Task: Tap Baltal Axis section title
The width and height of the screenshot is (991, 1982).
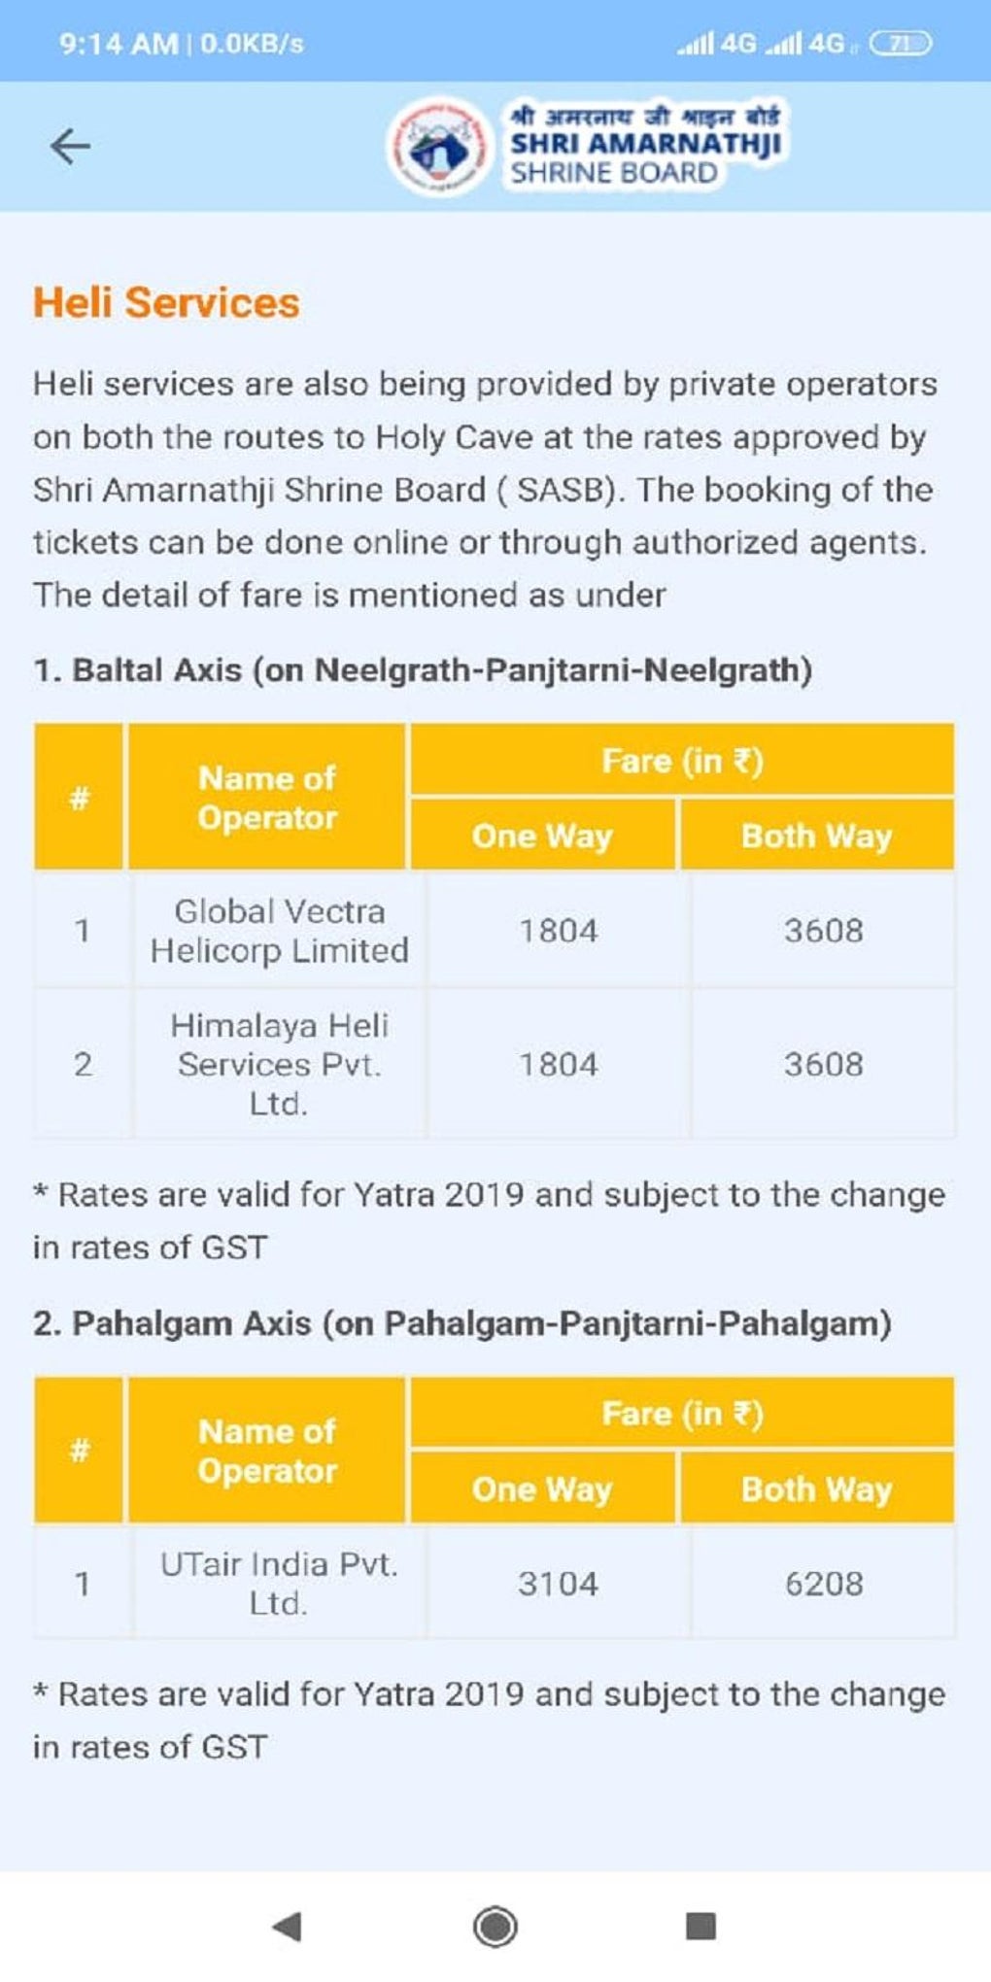Action: pyautogui.click(x=423, y=670)
